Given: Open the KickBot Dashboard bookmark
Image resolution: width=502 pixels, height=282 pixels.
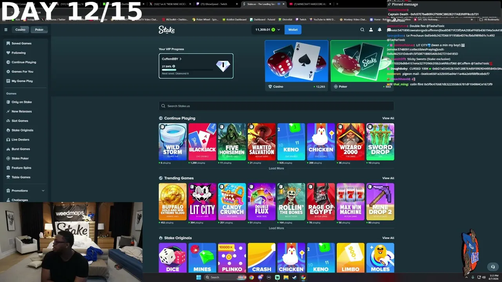Looking at the screenshot, I should (x=234, y=20).
